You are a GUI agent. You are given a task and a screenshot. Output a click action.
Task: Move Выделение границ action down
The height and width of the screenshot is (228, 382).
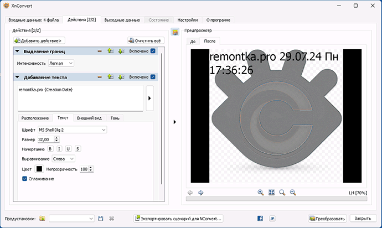[x=121, y=51]
